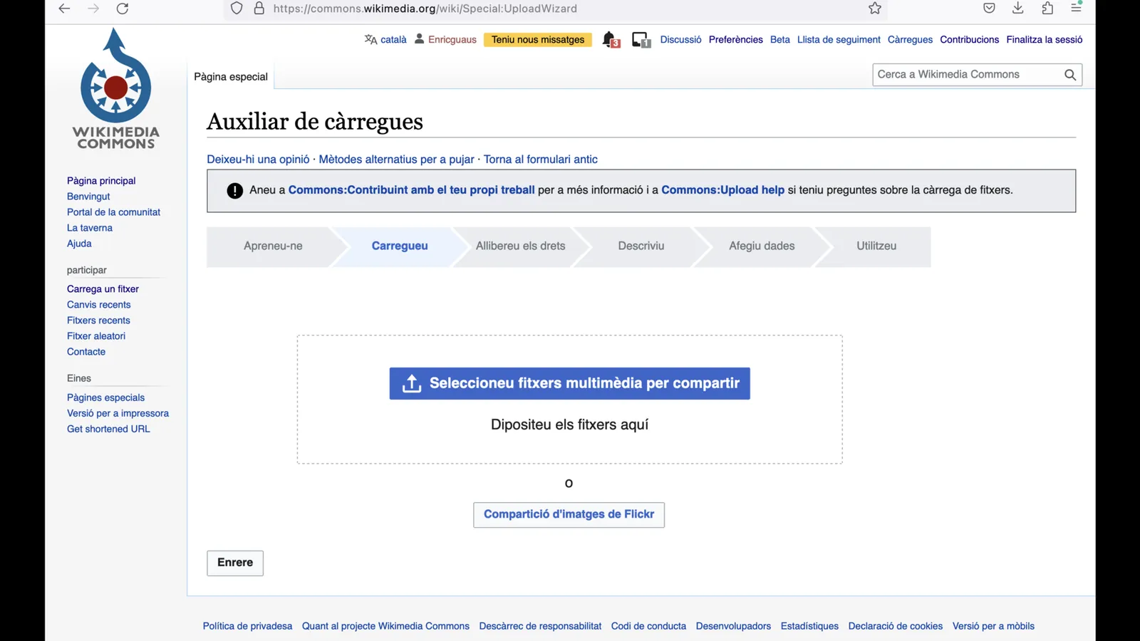Viewport: 1140px width, 641px height.
Task: Open Política de privadesa footer link
Action: pos(247,626)
